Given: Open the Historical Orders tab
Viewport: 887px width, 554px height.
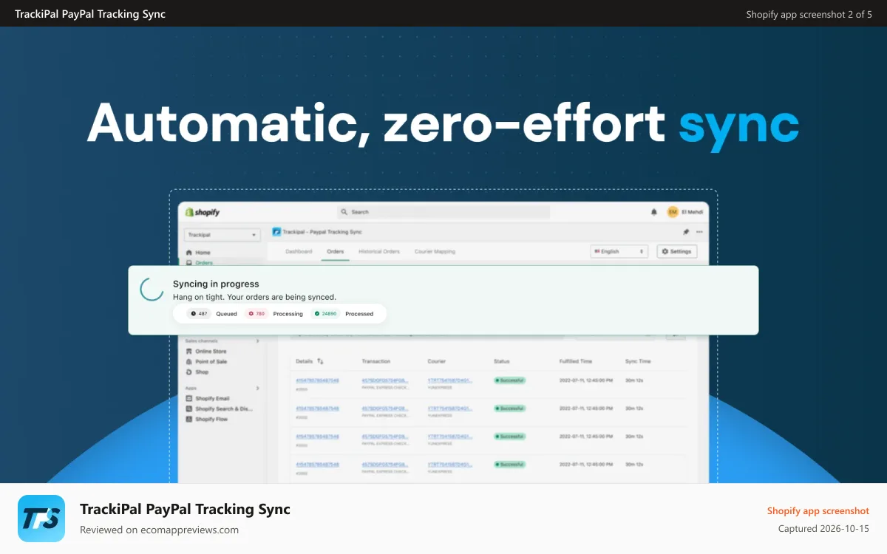Looking at the screenshot, I should (379, 252).
